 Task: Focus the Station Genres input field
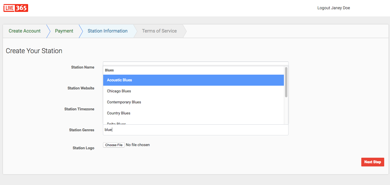[196, 130]
